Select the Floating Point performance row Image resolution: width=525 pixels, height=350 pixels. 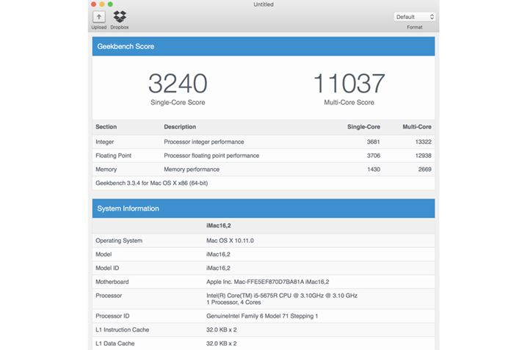click(263, 156)
